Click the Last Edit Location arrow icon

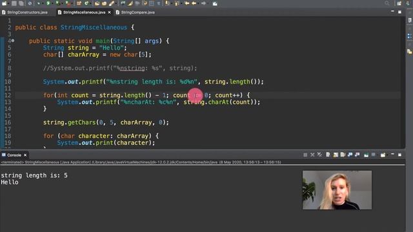[187, 3]
